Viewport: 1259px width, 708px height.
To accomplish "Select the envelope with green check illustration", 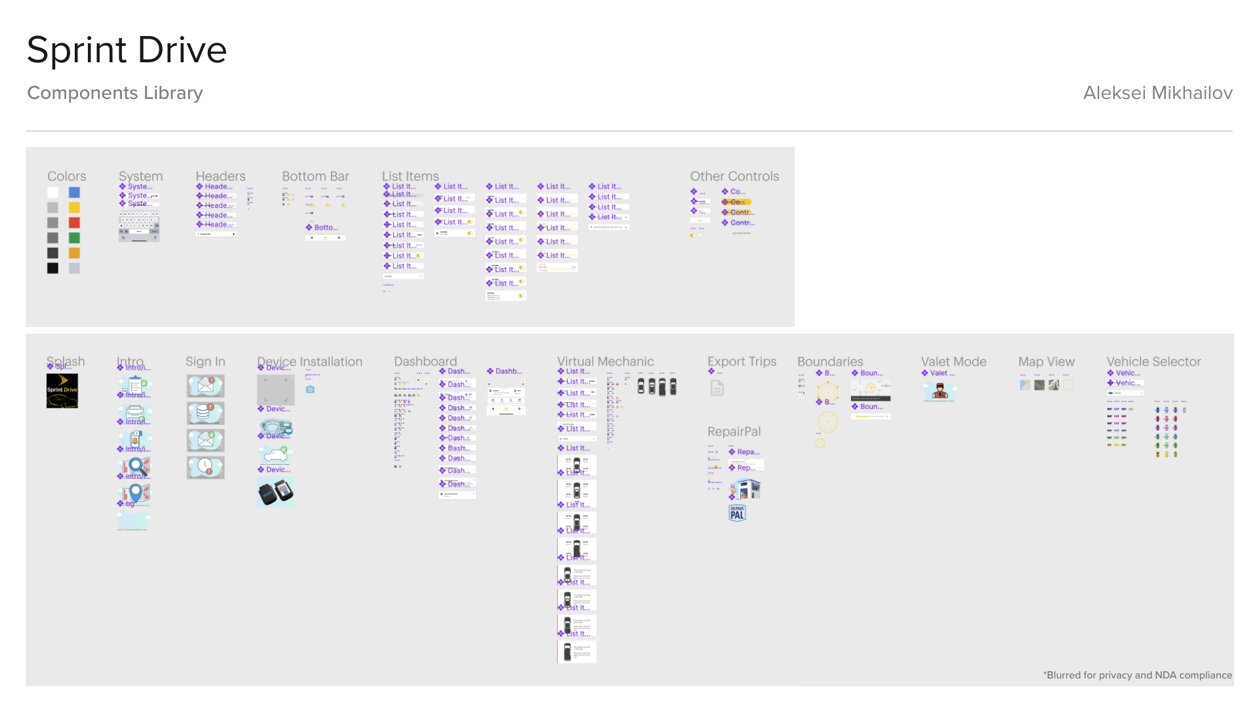I will (205, 440).
